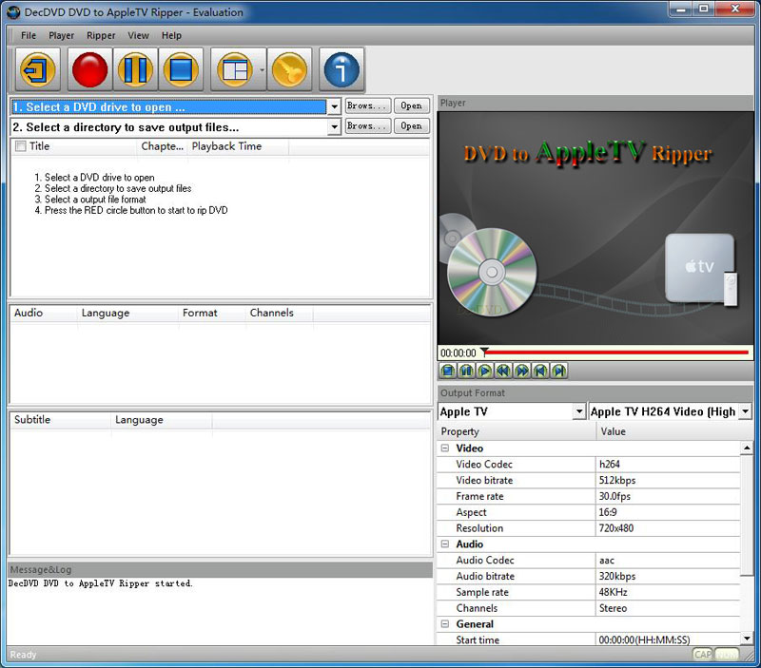Rewind the preview in the Player
The height and width of the screenshot is (668, 761).
tap(503, 372)
